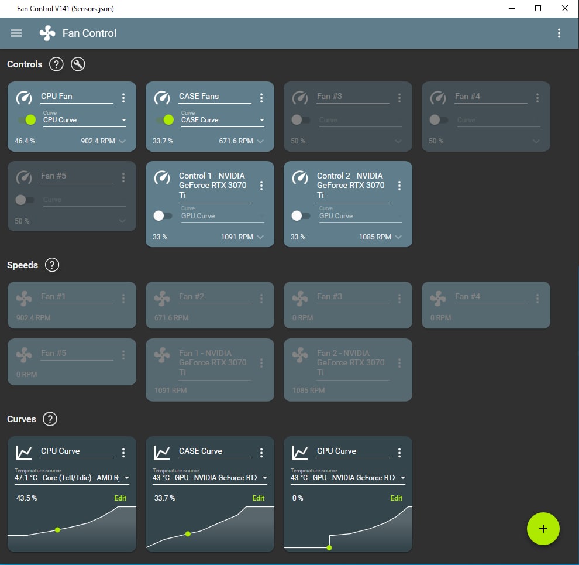Open CPU Curve card three-dot menu
The width and height of the screenshot is (579, 565).
(x=123, y=453)
